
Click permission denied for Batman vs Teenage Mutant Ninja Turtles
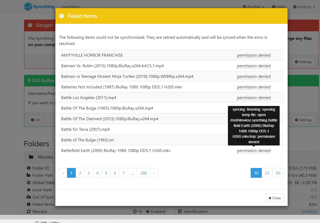pyautogui.click(x=254, y=76)
